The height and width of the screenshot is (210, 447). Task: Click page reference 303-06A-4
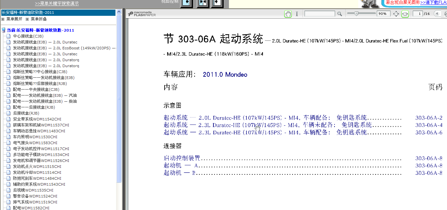click(x=429, y=125)
